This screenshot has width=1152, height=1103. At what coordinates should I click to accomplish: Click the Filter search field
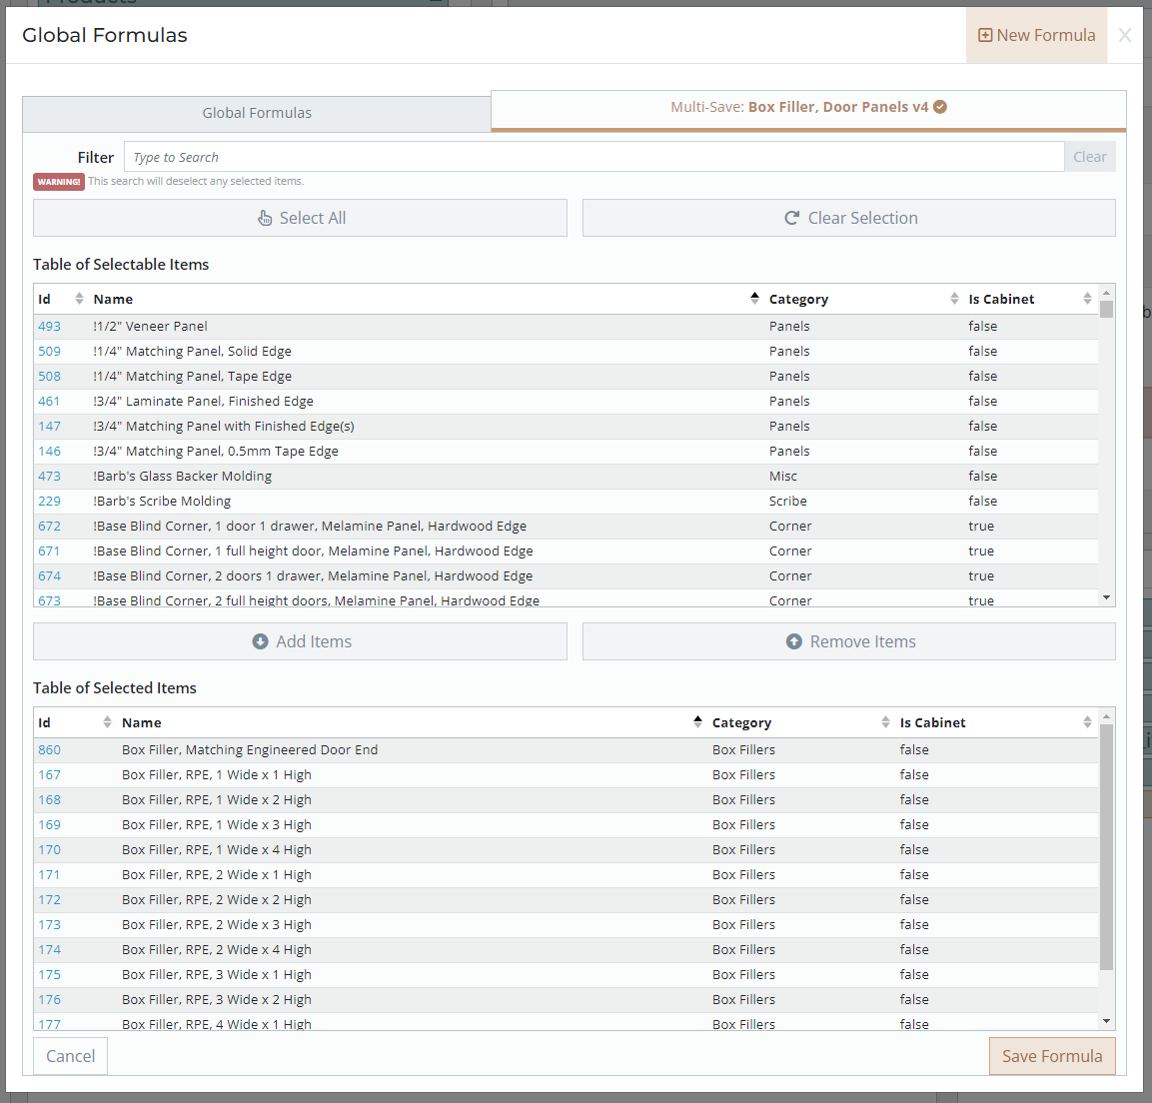tap(593, 157)
